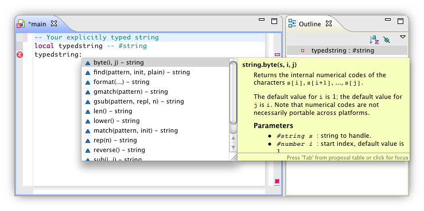Choose the len() string proposal
Screen dimensions: 424x211
pyautogui.click(x=155, y=111)
